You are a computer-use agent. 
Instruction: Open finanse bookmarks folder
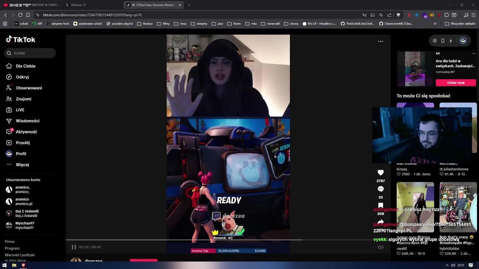click(144, 24)
